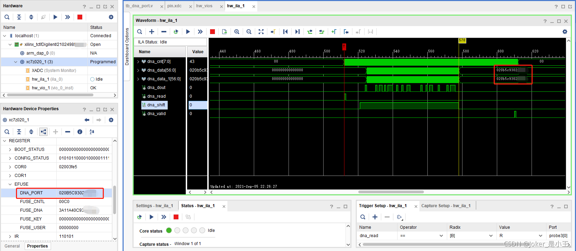The height and width of the screenshot is (251, 576).
Task: Set trigger condition logic gate icon
Action: [x=399, y=217]
